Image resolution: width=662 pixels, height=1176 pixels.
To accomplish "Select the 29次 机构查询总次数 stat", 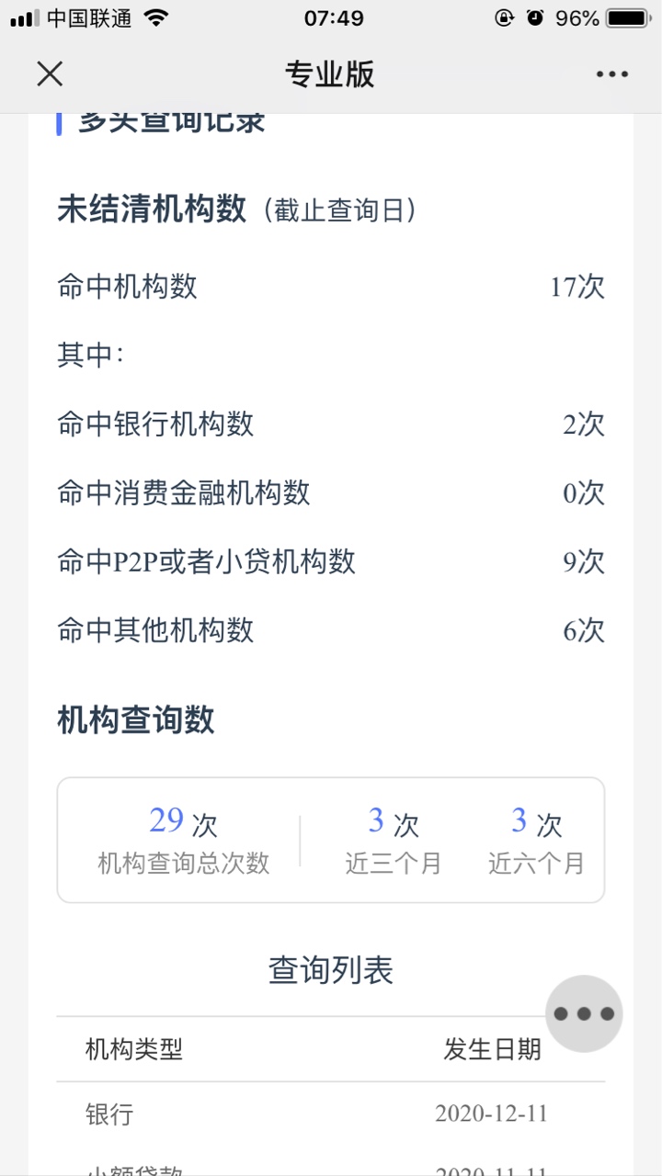I will 183,841.
